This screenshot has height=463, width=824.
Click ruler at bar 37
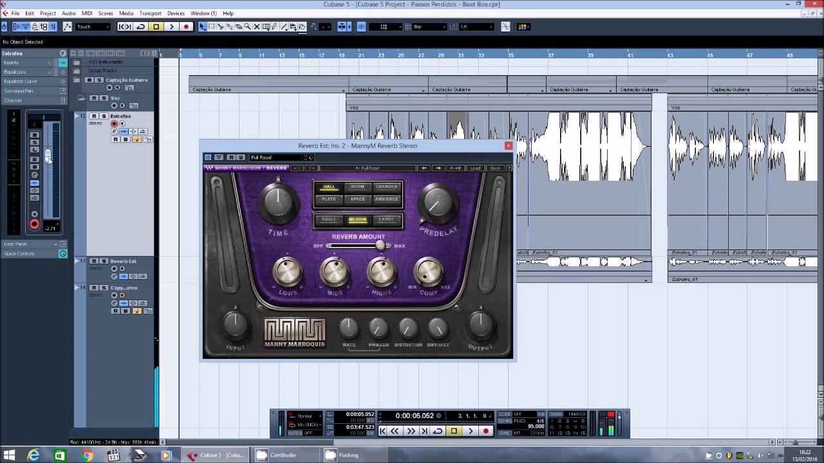point(550,55)
